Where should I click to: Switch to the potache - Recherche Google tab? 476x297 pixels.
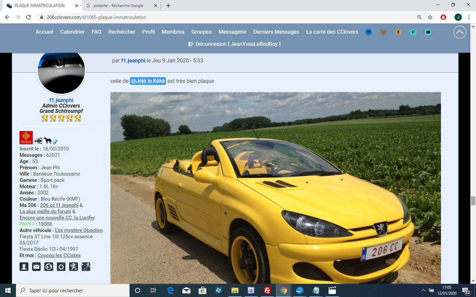[118, 6]
